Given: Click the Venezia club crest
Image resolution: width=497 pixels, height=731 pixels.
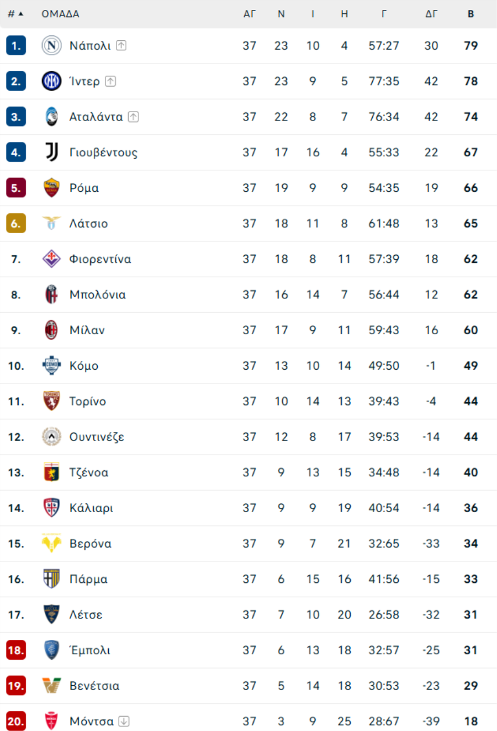Looking at the screenshot, I should click(51, 686).
